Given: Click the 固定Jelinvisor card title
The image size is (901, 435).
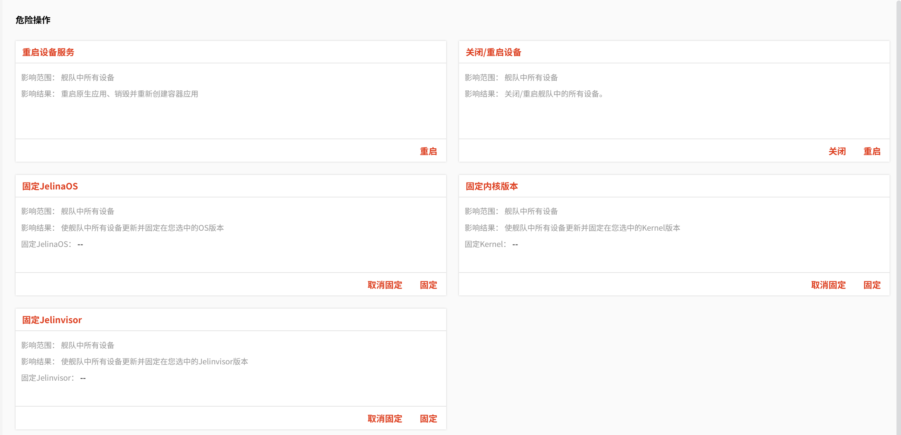Looking at the screenshot, I should click(x=52, y=320).
